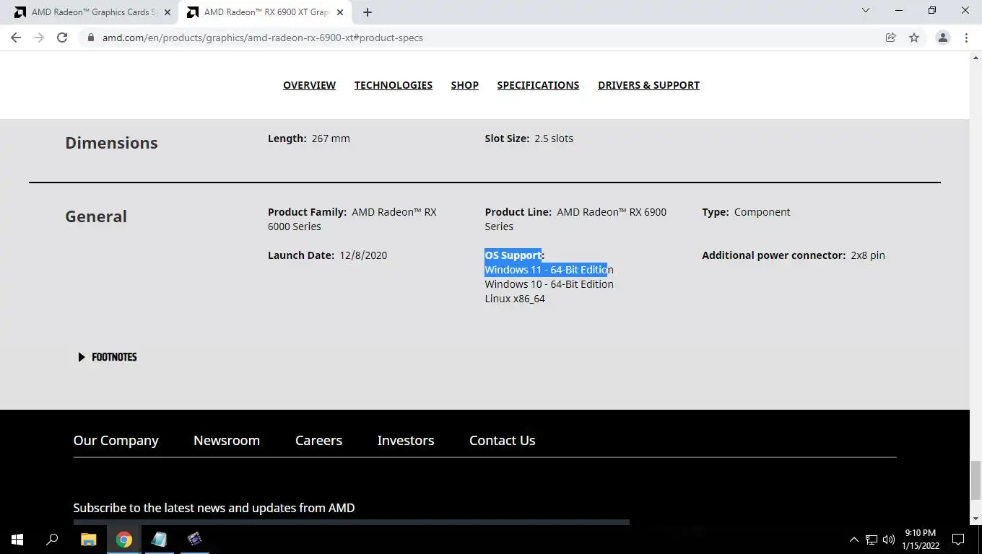Screen dimensions: 982x554
Task: Click the 'Product Family' label
Action: pos(307,212)
